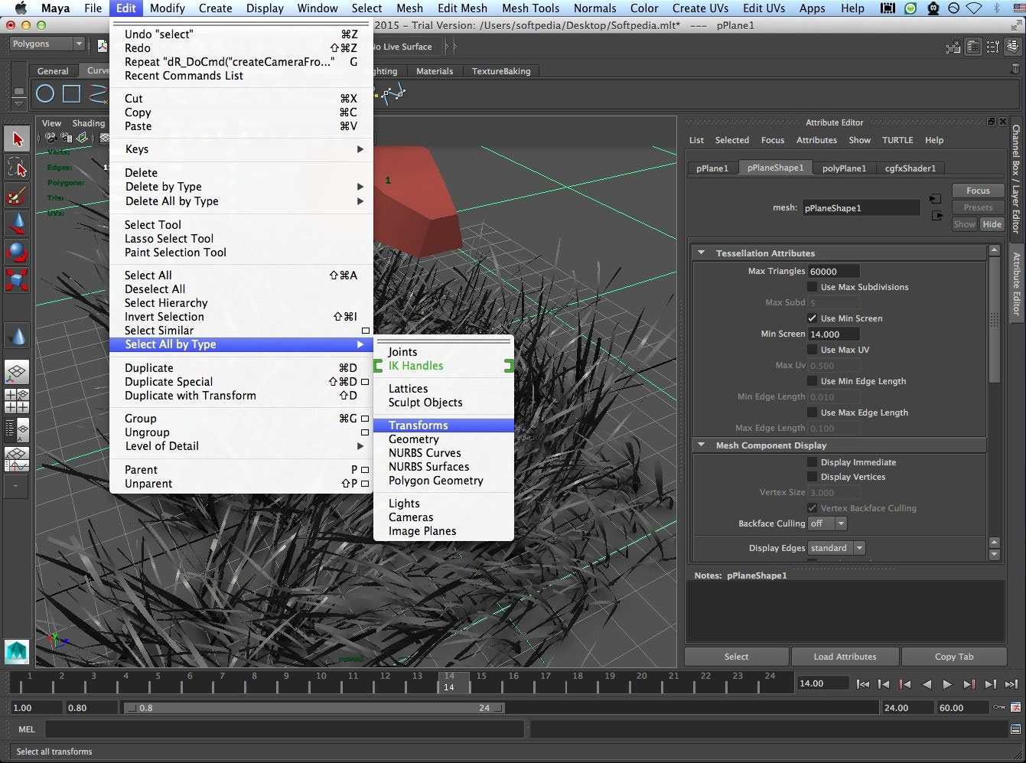Open Duplicate Special option box

pos(365,382)
